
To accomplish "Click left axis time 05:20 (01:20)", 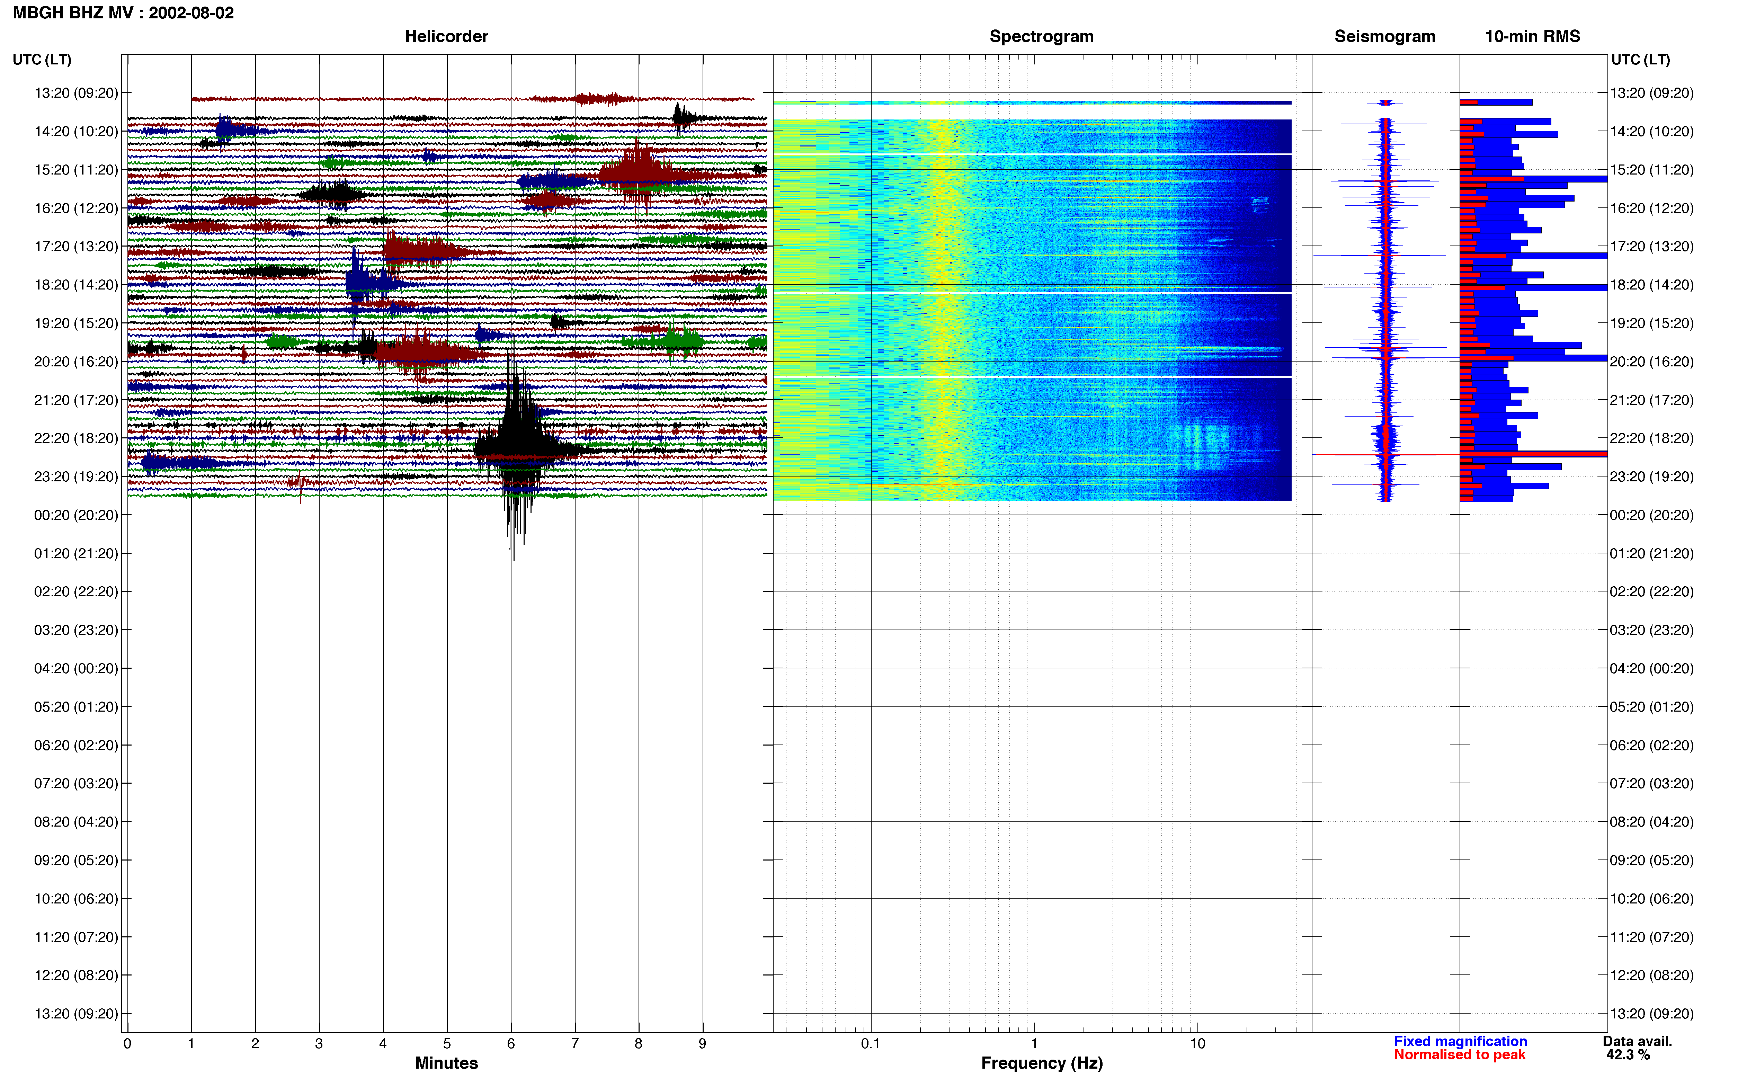I will [76, 707].
